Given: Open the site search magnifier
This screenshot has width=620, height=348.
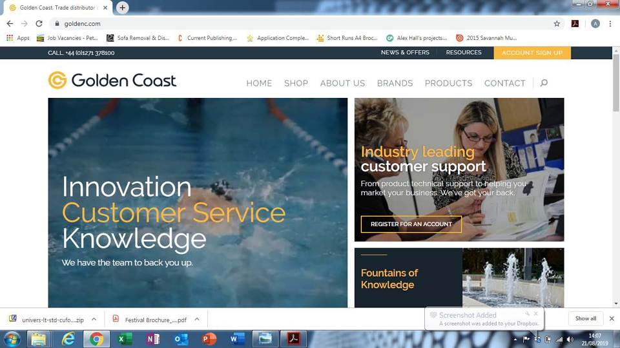Looking at the screenshot, I should tap(544, 83).
